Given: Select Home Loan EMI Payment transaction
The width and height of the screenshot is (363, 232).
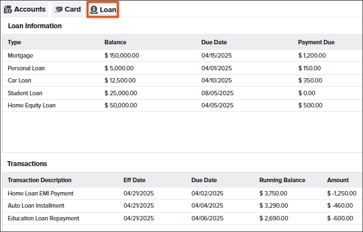Looking at the screenshot, I should pyautogui.click(x=182, y=193).
